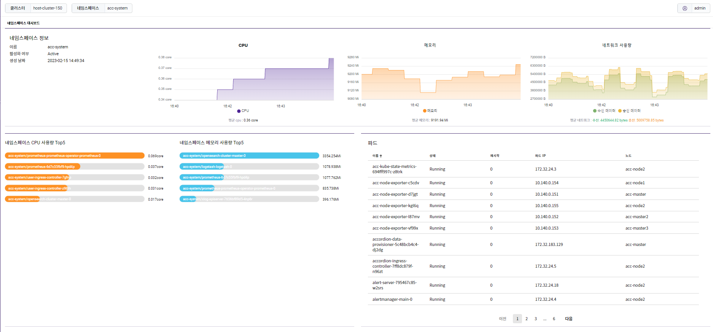Open the admin account menu
Image resolution: width=713 pixels, height=332 pixels.
point(694,8)
